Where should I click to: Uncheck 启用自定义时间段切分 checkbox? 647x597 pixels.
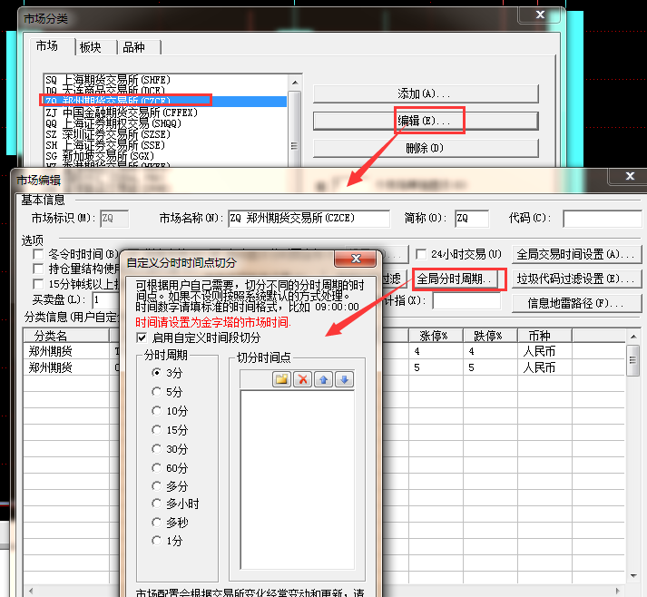142,337
